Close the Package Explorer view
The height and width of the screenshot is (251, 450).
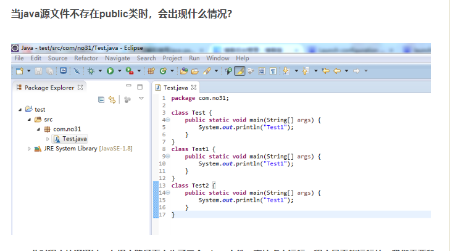80,88
